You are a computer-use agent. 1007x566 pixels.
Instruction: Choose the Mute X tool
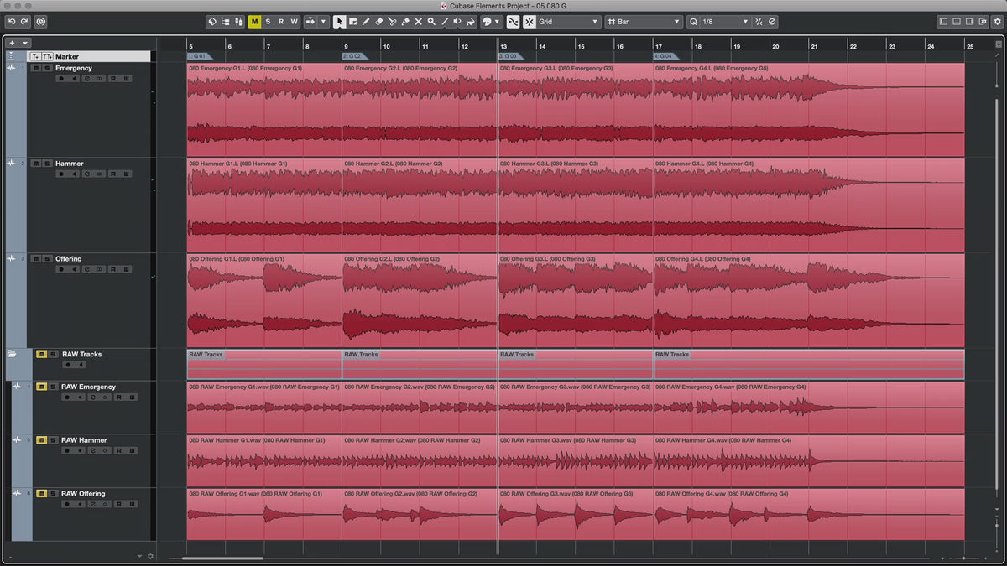[419, 22]
